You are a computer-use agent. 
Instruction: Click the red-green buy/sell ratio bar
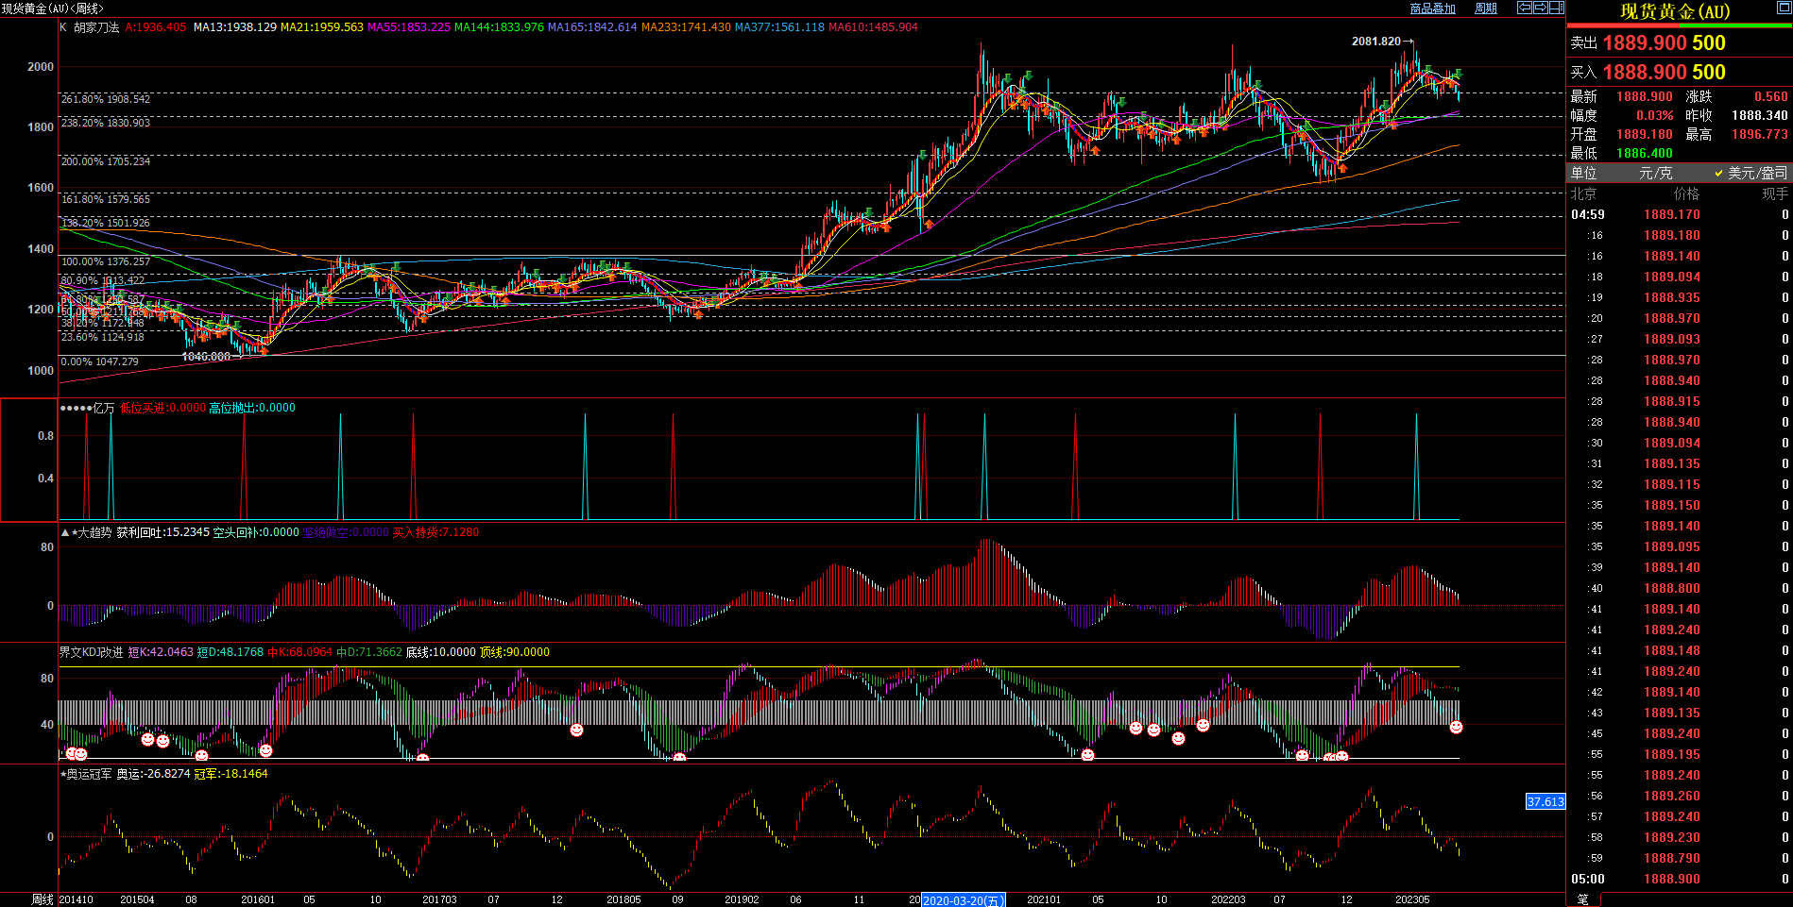pos(1679,25)
